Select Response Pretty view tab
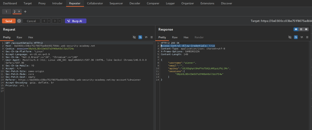Image resolution: width=312 pixels, height=130 pixels. 162,37
